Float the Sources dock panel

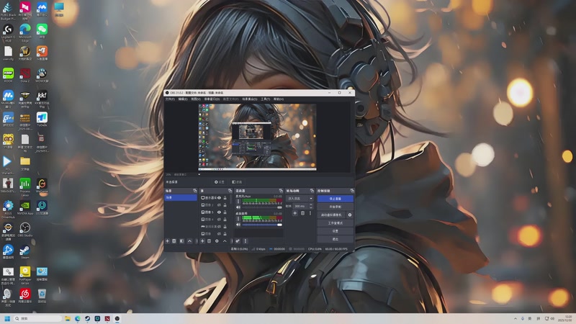coord(230,191)
